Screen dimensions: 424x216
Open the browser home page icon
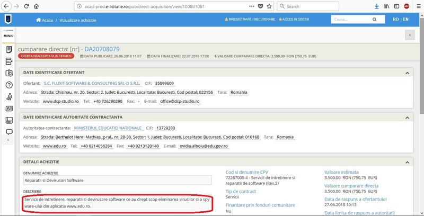coord(36,6)
